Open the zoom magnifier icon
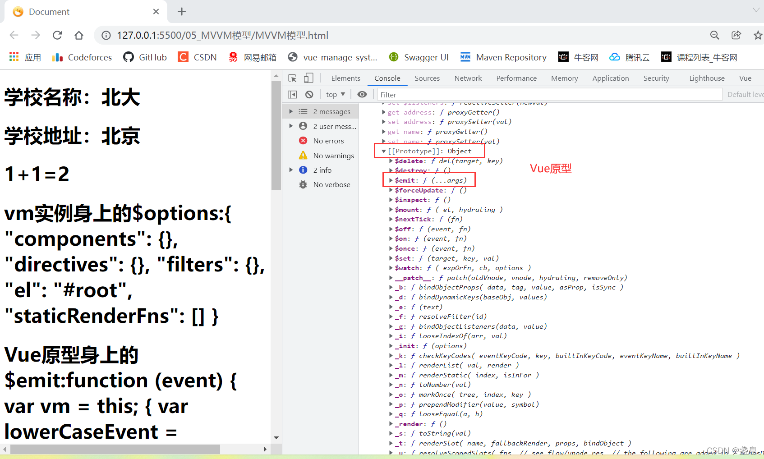 point(714,35)
